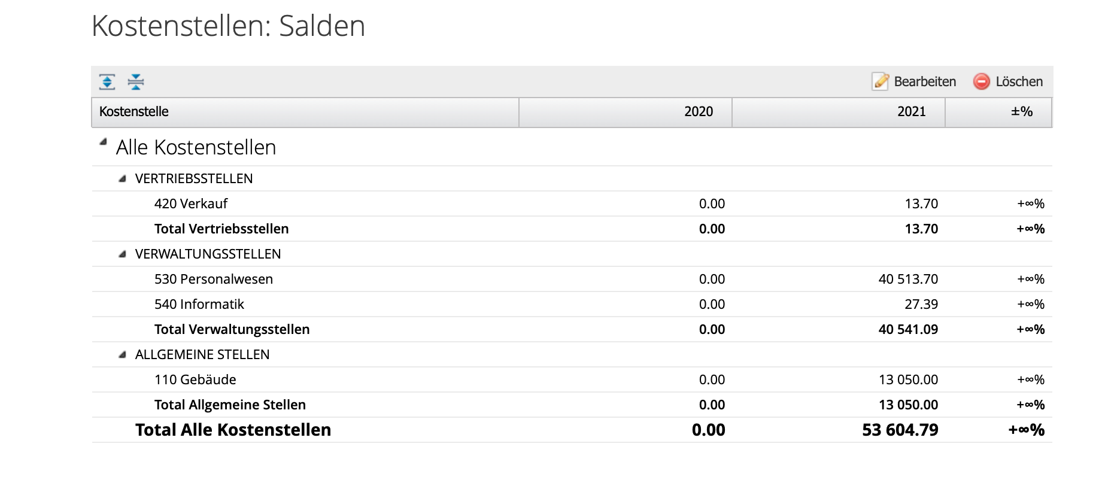Select the 420 Verkauf row

(191, 203)
